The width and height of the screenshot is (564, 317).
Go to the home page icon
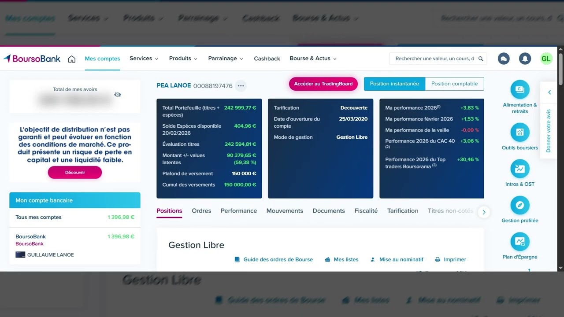coord(72,59)
